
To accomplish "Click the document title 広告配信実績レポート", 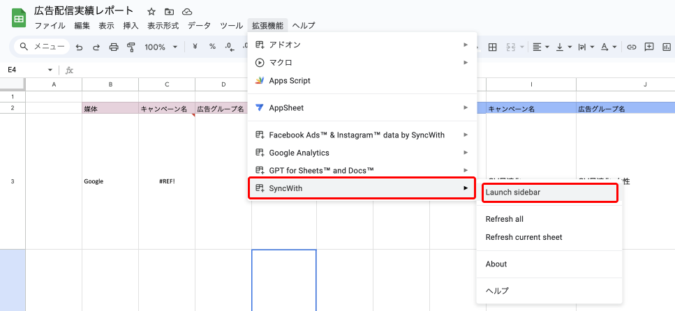I will [x=84, y=11].
